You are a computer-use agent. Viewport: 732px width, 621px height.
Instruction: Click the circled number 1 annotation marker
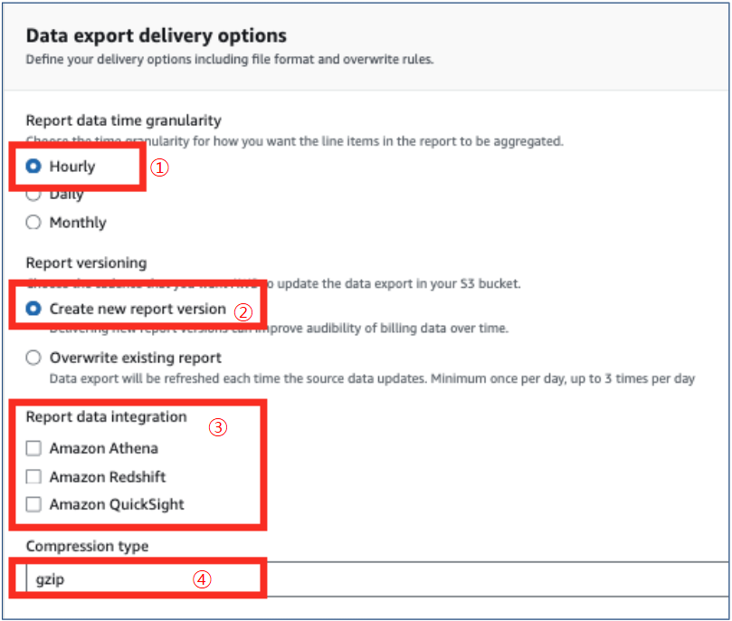tap(160, 167)
